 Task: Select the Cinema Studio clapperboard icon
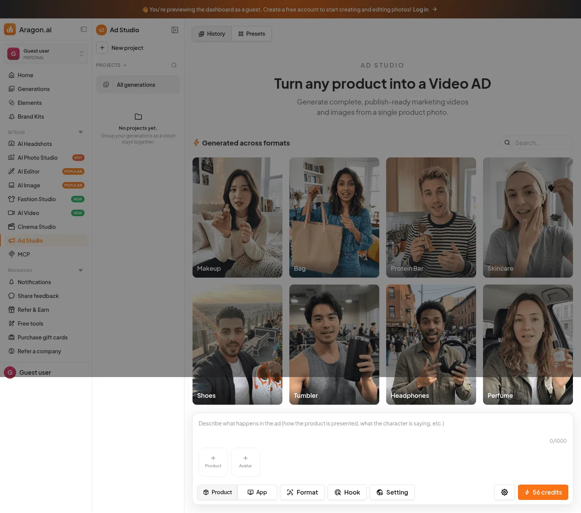[12, 227]
